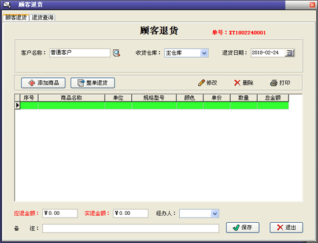
Task: Expand the 收货仓库 warehouse dropdown
Action: [204, 53]
